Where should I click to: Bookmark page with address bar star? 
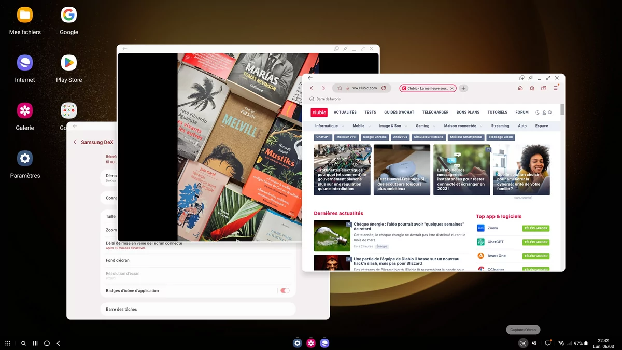[x=340, y=88]
